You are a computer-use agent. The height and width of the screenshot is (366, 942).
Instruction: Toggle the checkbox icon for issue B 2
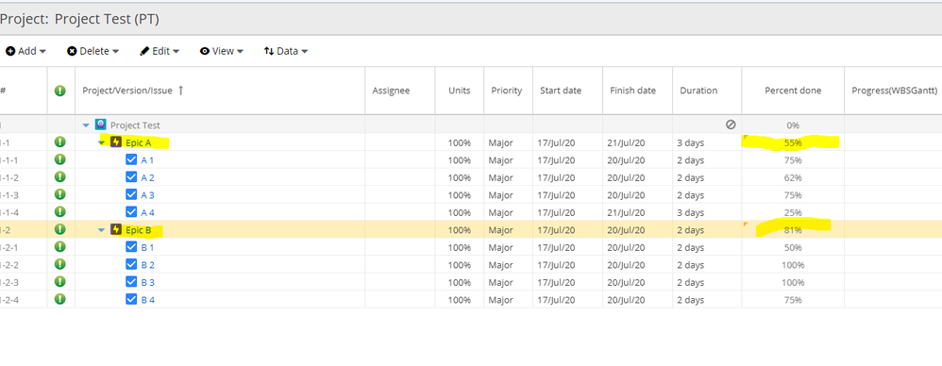tap(131, 264)
